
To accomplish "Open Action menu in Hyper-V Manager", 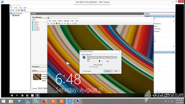I will click(16, 8).
